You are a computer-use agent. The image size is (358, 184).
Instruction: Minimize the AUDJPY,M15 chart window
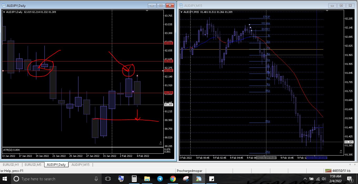(332, 5)
